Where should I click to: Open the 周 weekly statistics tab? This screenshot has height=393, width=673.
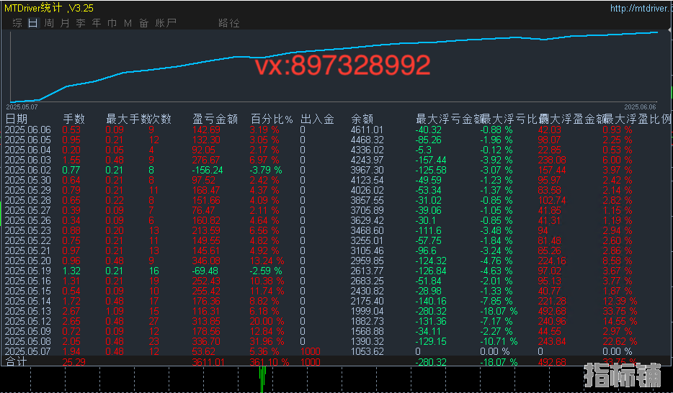coord(49,23)
